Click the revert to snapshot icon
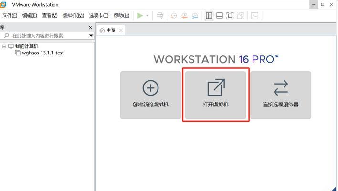This screenshot has width=338, height=191. 184,16
